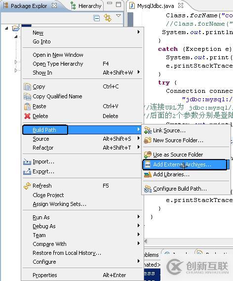Image resolution: width=233 pixels, height=281 pixels.
Task: Choose Open Type Hierarchy
Action: click(x=82, y=64)
